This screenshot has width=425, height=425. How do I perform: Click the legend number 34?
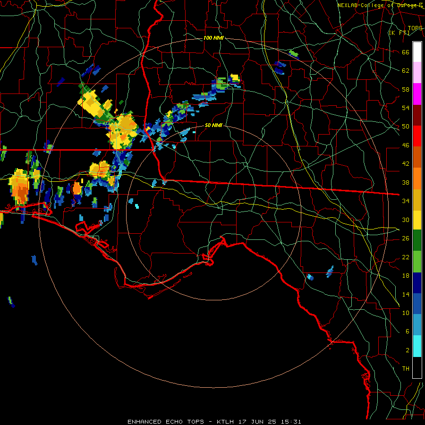tap(406, 201)
